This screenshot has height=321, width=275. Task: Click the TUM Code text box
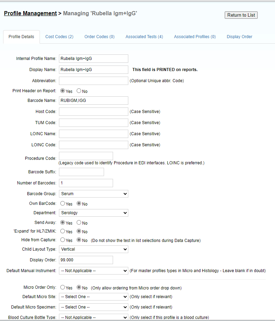pos(94,123)
